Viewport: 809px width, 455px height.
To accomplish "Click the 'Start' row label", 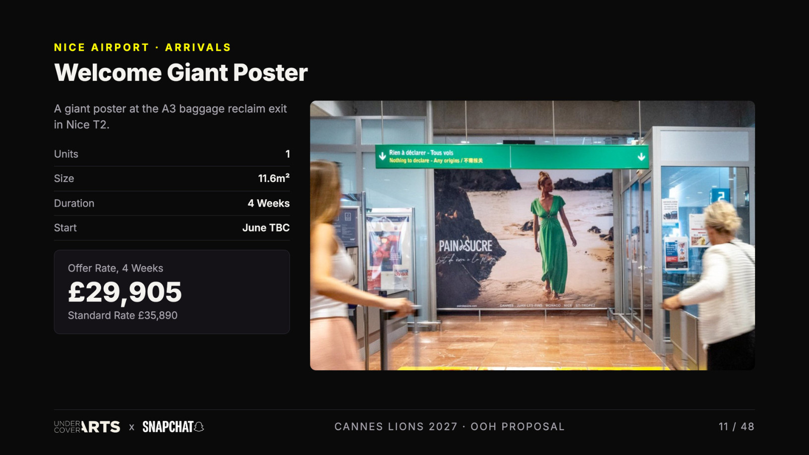I will pos(65,227).
